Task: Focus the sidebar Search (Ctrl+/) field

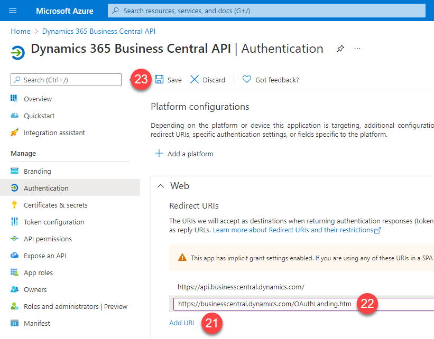Action: (66, 80)
